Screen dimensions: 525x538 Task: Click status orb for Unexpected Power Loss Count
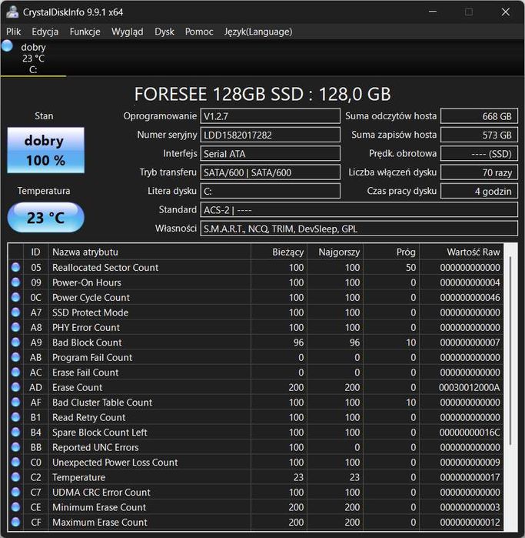[16, 462]
